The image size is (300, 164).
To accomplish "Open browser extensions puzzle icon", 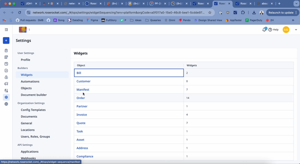I will pos(243,13).
